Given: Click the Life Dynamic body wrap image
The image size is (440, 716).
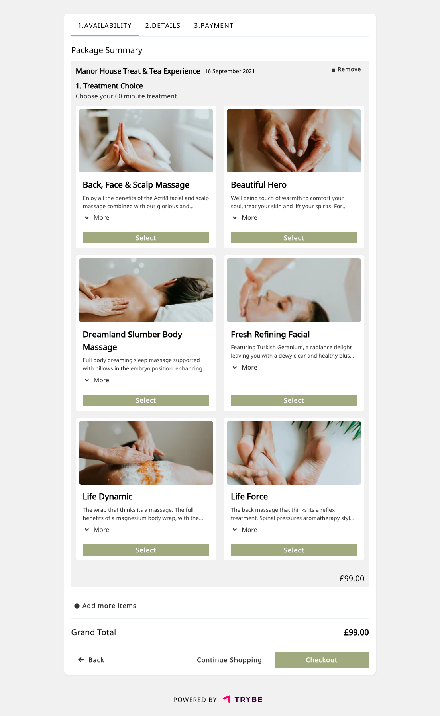Looking at the screenshot, I should coord(146,453).
